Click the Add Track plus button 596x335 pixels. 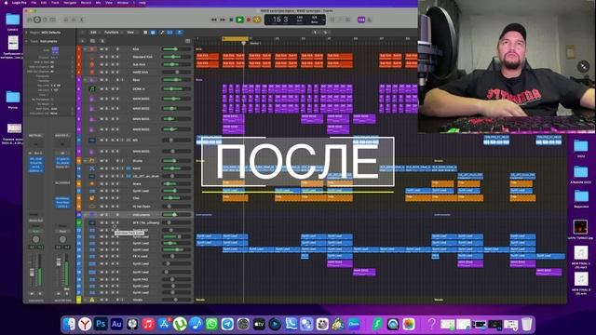pos(83,41)
